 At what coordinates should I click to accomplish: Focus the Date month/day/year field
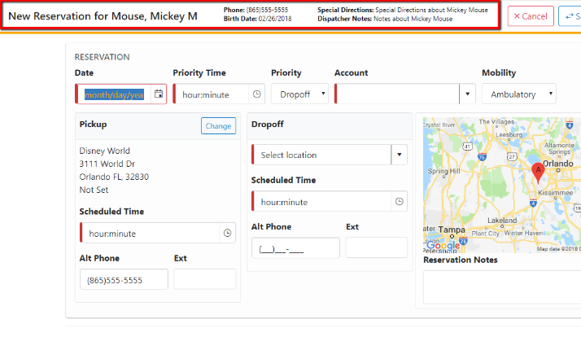click(114, 94)
